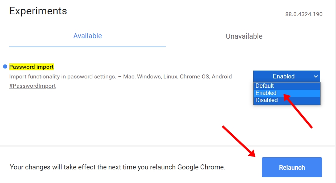Click the blue underline below the Available tab
The width and height of the screenshot is (336, 183).
[87, 47]
